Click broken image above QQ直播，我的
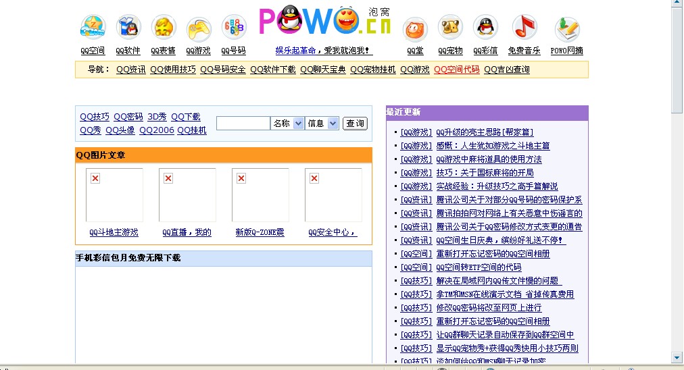684x370 pixels. (x=187, y=195)
